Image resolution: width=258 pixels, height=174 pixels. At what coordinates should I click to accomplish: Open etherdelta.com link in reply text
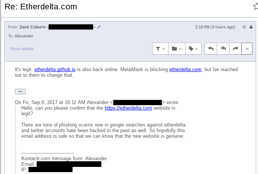click(x=185, y=69)
